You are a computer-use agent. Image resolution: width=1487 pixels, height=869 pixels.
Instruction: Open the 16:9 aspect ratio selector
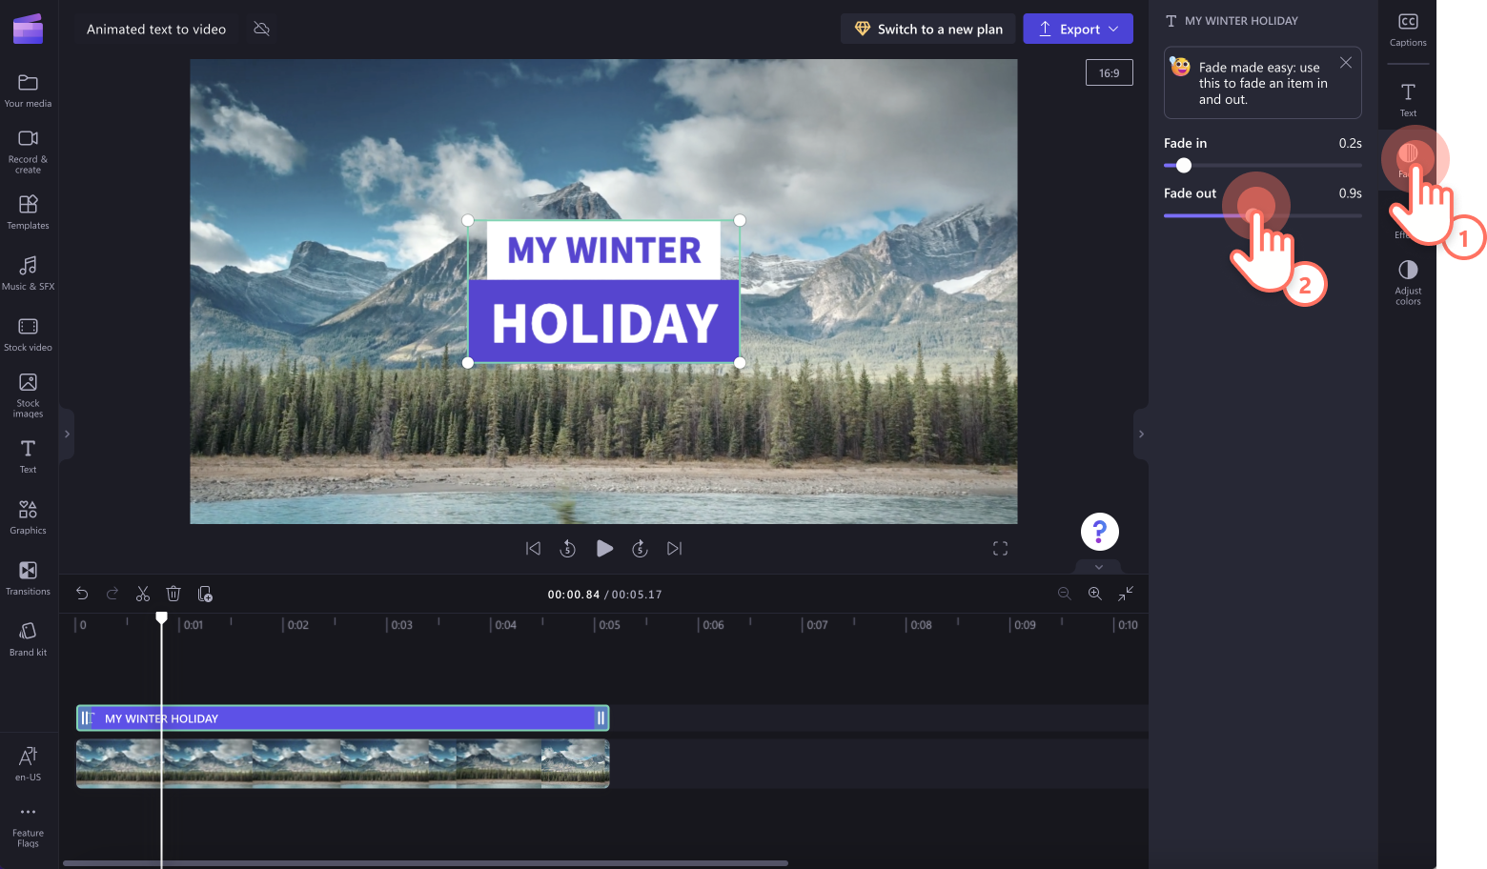coord(1109,71)
